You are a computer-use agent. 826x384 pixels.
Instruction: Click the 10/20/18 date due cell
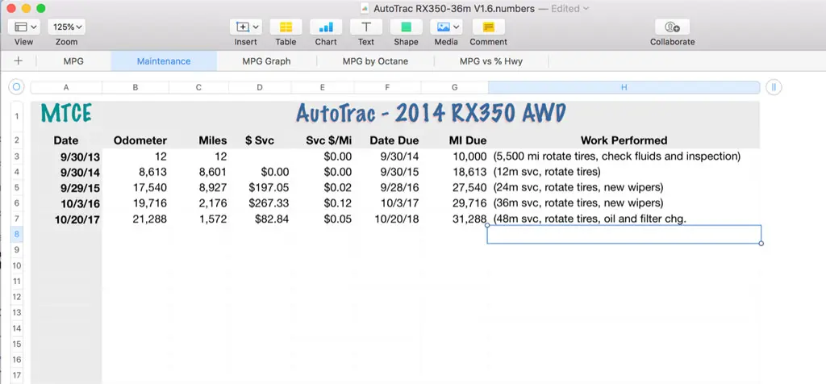388,219
